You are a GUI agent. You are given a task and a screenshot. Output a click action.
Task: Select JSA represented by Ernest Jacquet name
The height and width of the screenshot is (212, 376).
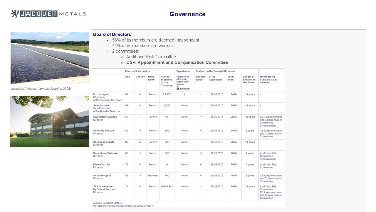point(104,189)
